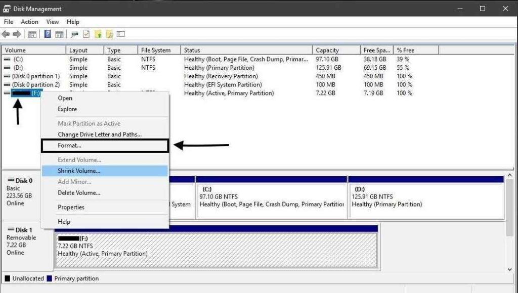Click the Show/Hide Console Tree icon
The height and width of the screenshot is (293, 518).
pos(32,34)
